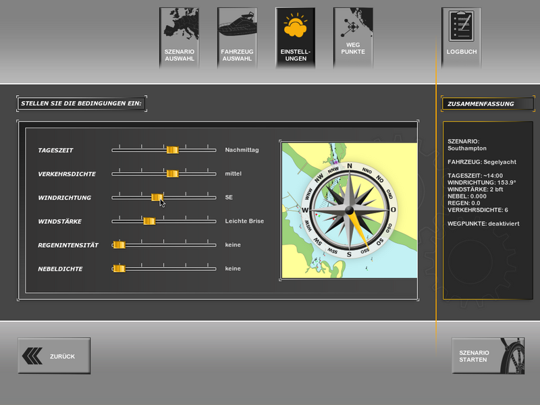Image resolution: width=540 pixels, height=405 pixels.
Task: Click the Nebeldichte slider handle
Action: point(119,269)
